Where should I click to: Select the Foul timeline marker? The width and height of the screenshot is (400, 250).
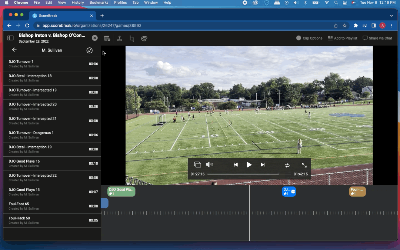357,191
